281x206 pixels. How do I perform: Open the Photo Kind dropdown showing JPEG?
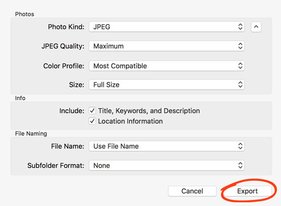click(x=166, y=27)
